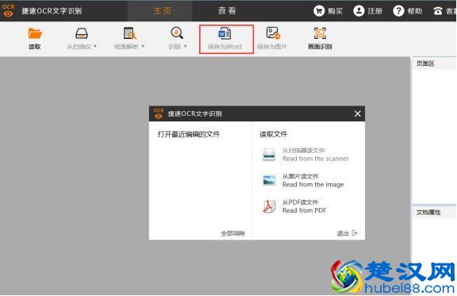Screen dimensions: 457x296
Task: Select the 从扫描仪 scanner icon
Action: (81, 33)
